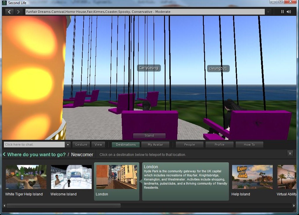Click the cleung521 name tag
The width and height of the screenshot is (299, 215).
click(218, 68)
